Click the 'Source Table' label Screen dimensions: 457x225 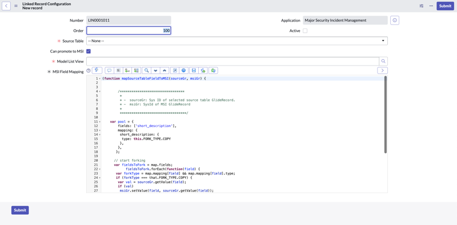[x=73, y=41]
